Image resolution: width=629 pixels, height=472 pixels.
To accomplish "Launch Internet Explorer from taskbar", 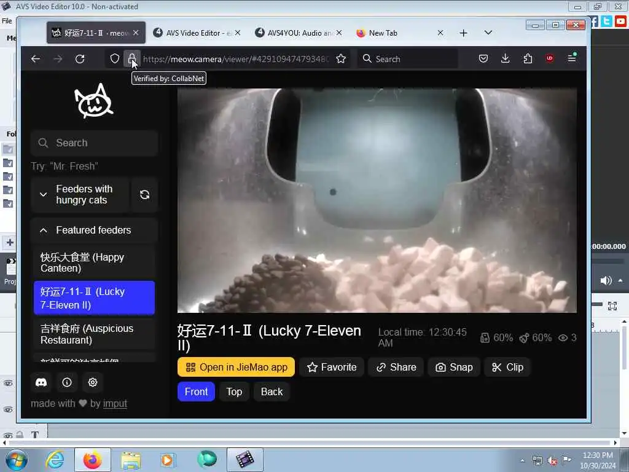I will (x=55, y=460).
